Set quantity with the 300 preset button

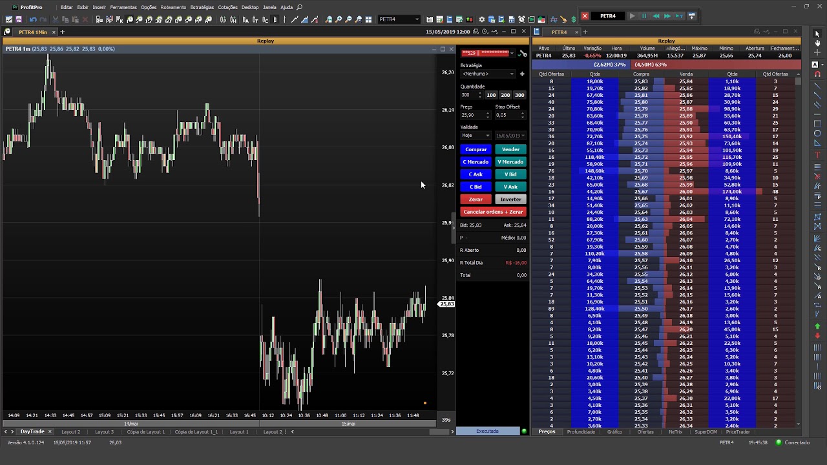(519, 95)
